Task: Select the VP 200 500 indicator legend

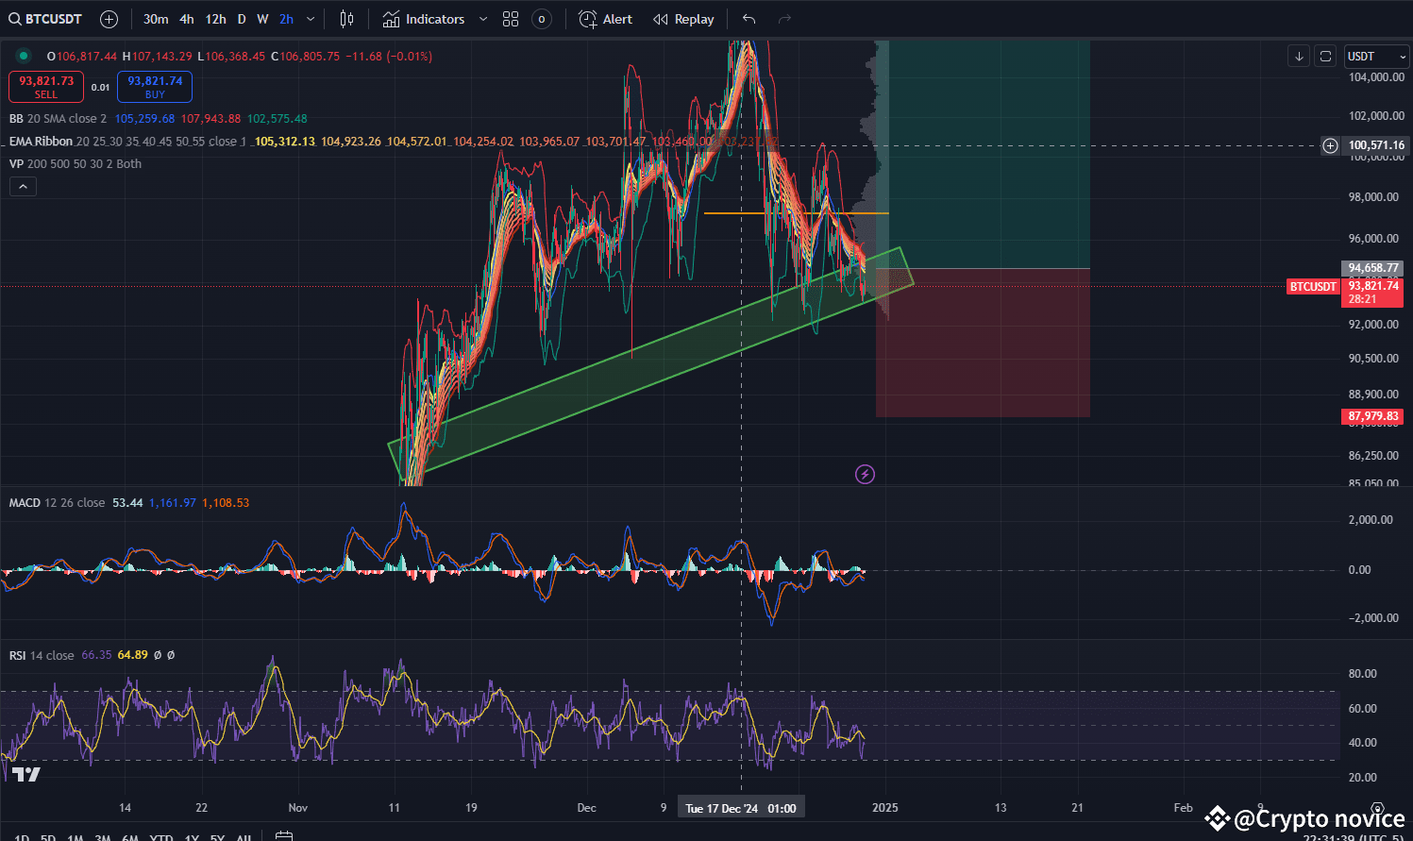Action: (x=76, y=164)
